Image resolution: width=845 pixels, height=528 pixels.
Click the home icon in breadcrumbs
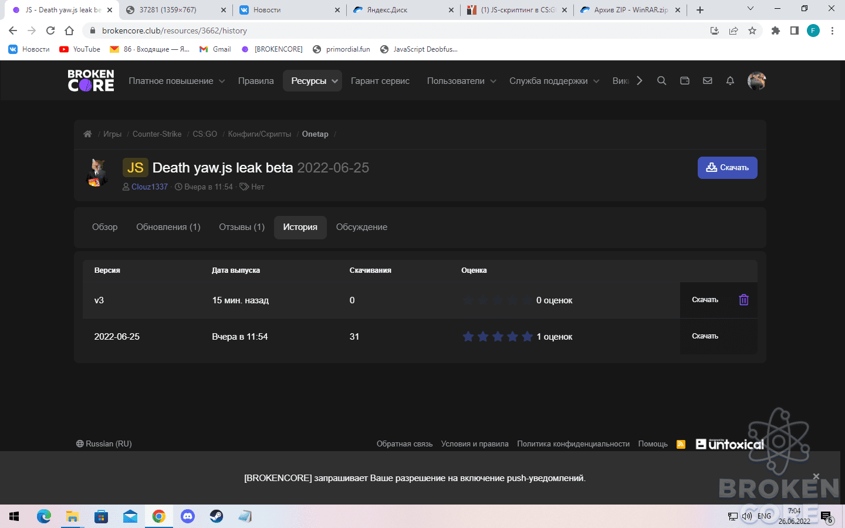tap(87, 134)
